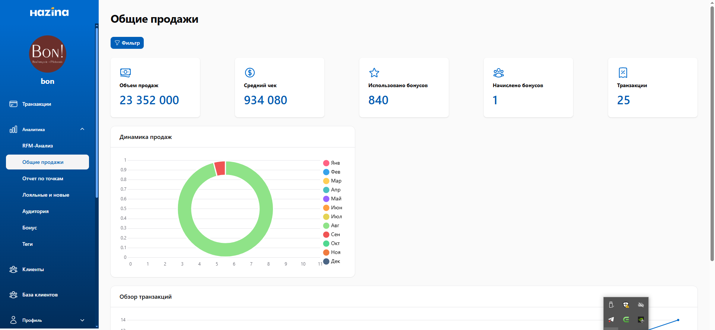Toggle Янв legend item

331,163
